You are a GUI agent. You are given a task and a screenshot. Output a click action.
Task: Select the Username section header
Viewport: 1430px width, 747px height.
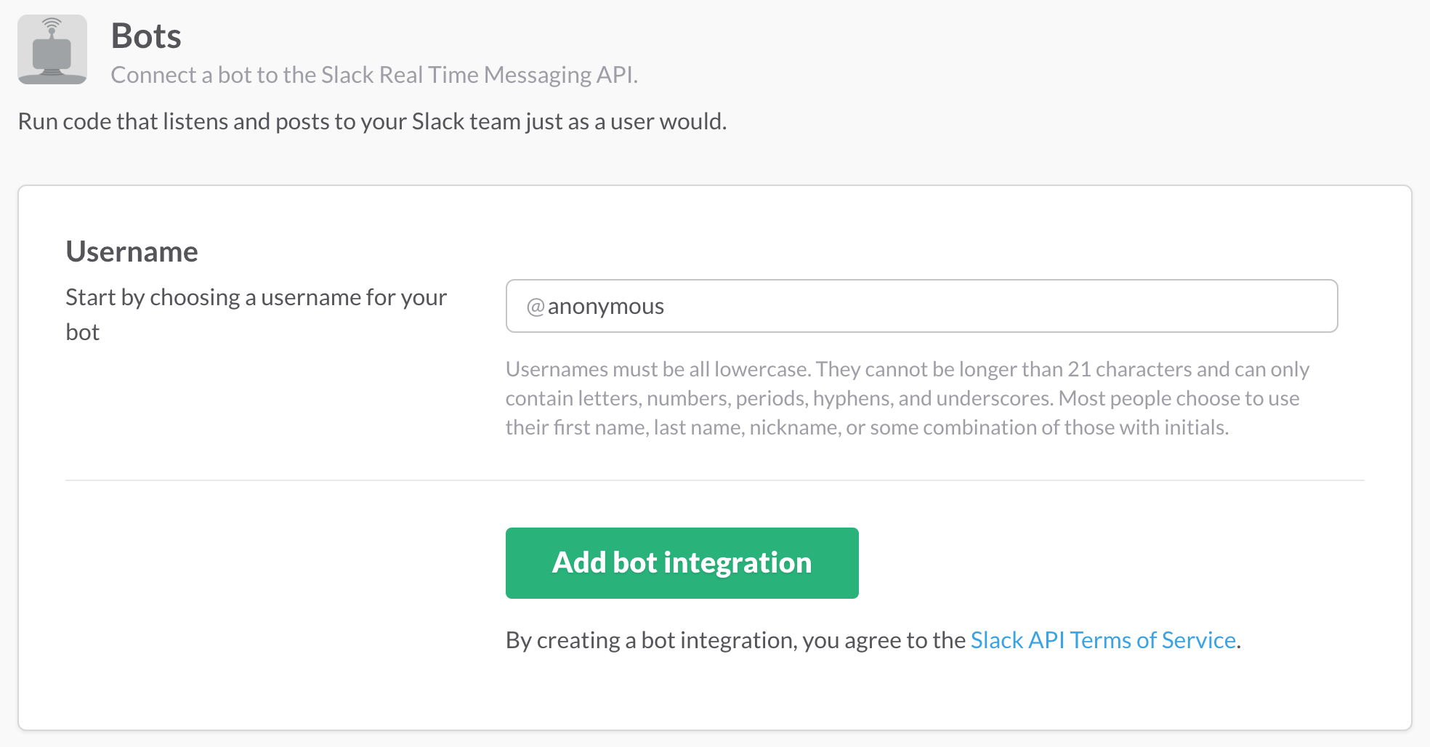click(132, 251)
